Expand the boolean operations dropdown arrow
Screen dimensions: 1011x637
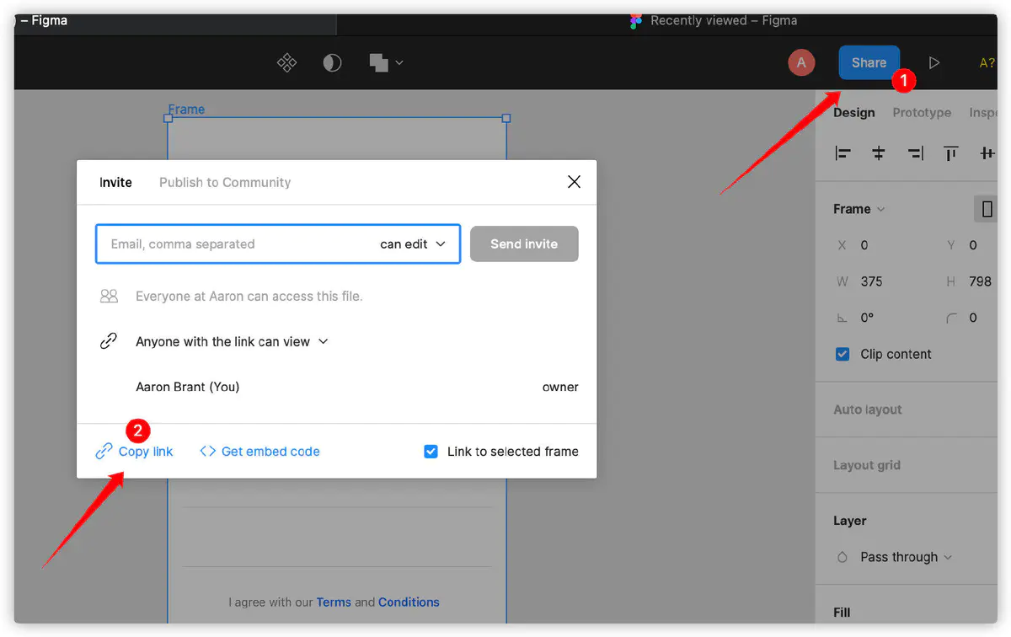399,62
